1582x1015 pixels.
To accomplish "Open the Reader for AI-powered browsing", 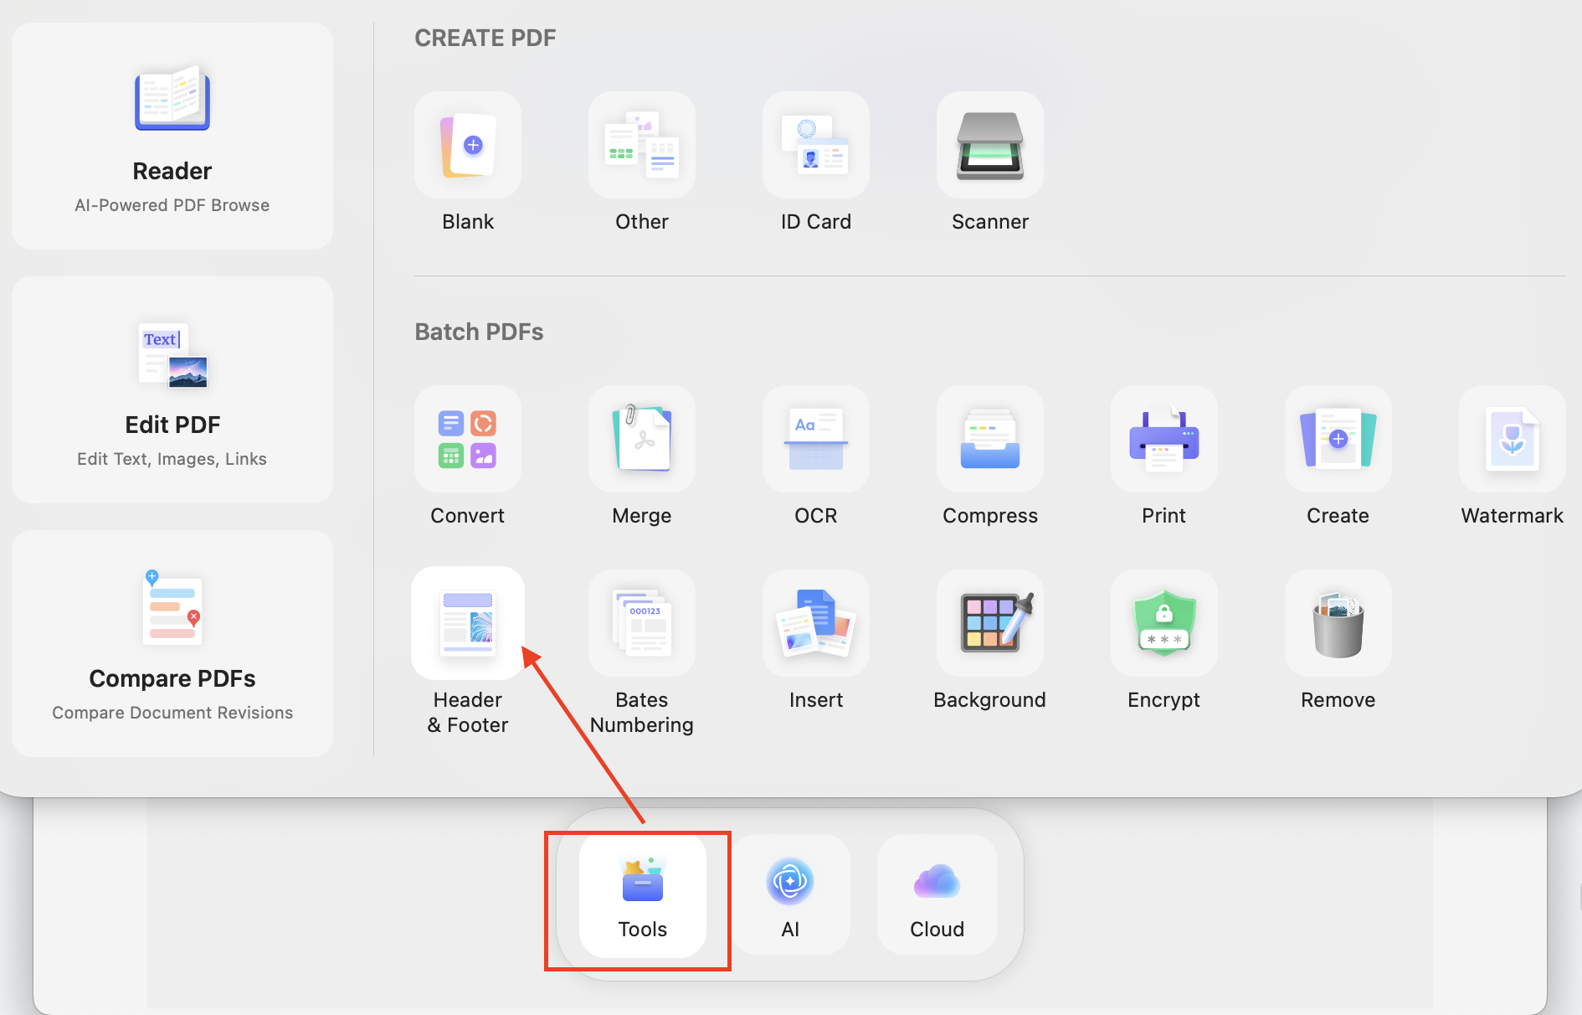I will tap(172, 136).
